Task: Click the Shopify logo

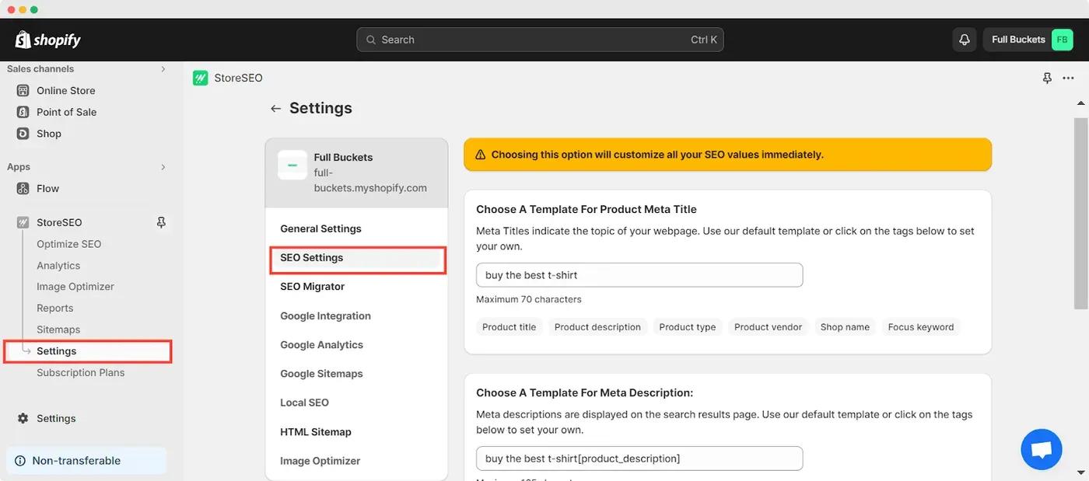Action: tap(47, 40)
